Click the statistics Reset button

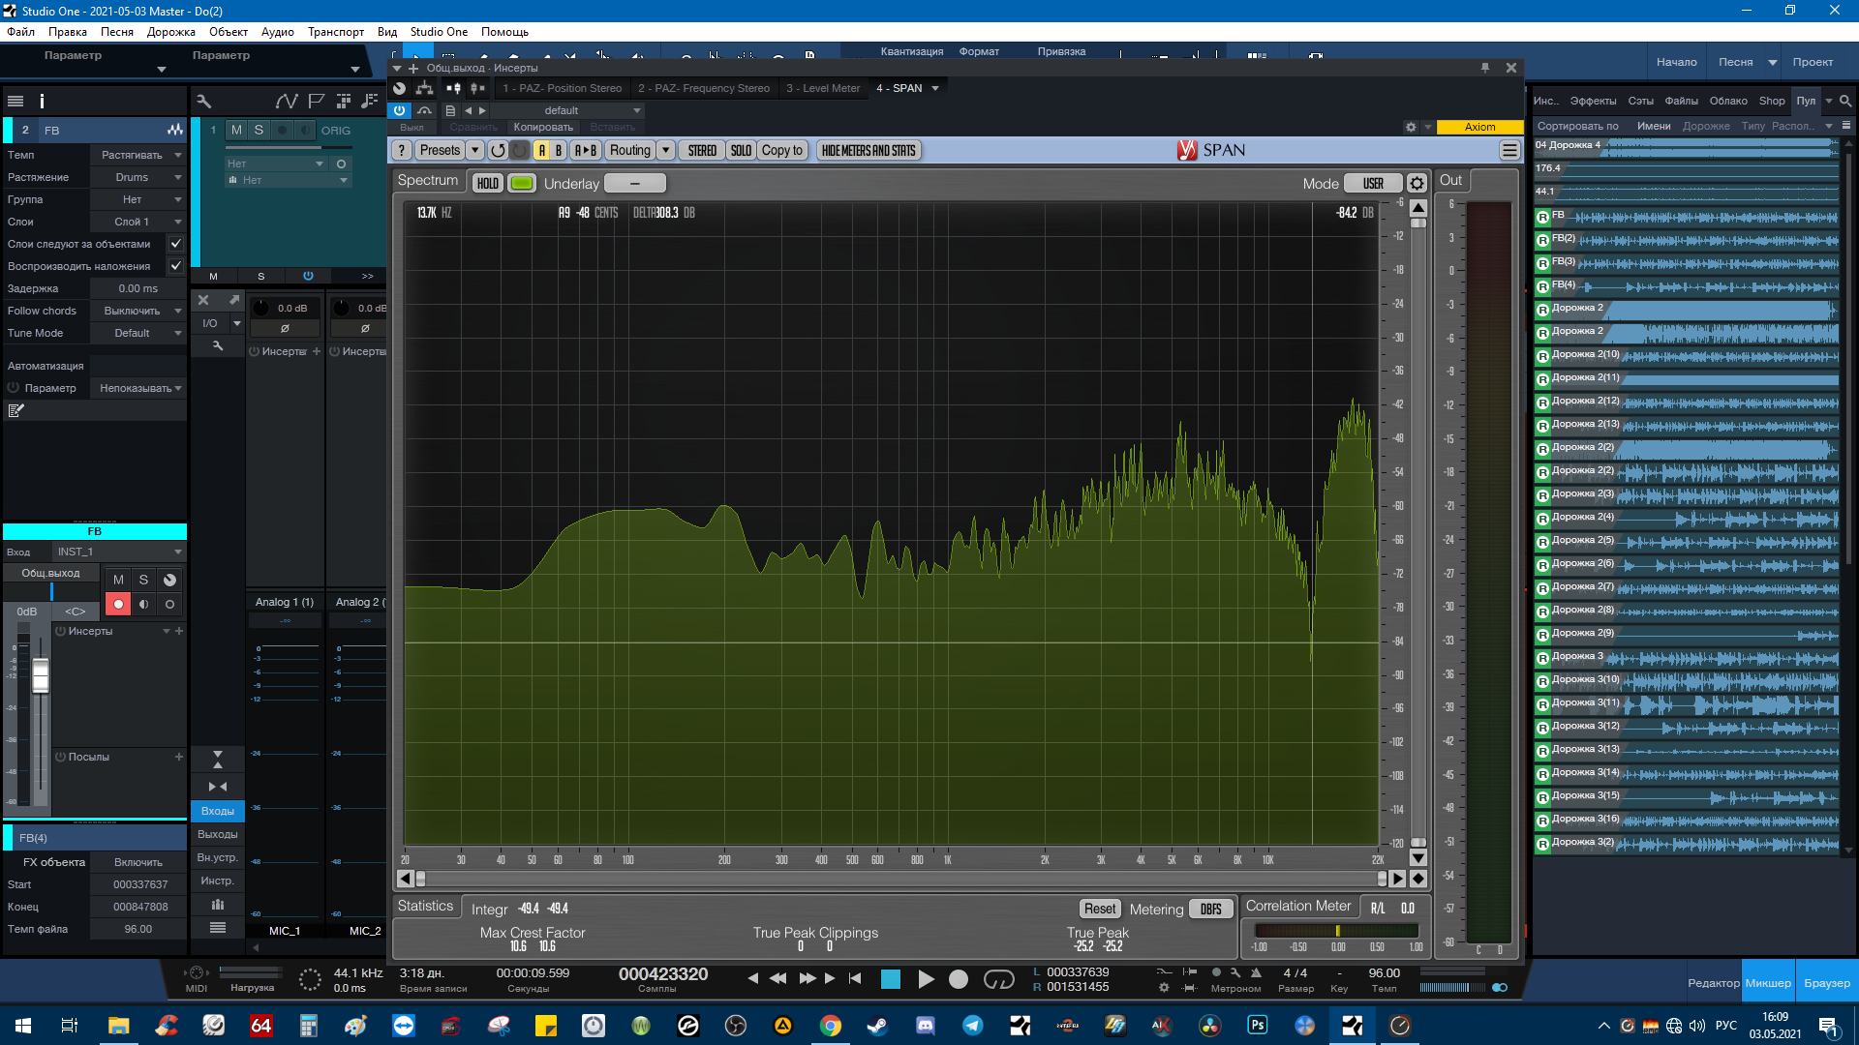click(1100, 909)
